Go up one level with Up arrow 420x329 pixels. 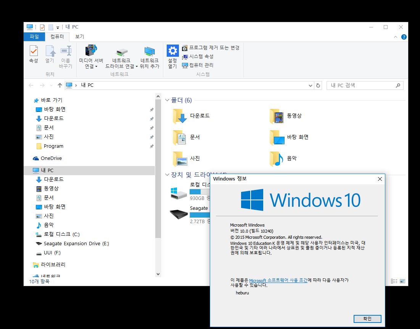pyautogui.click(x=60, y=85)
